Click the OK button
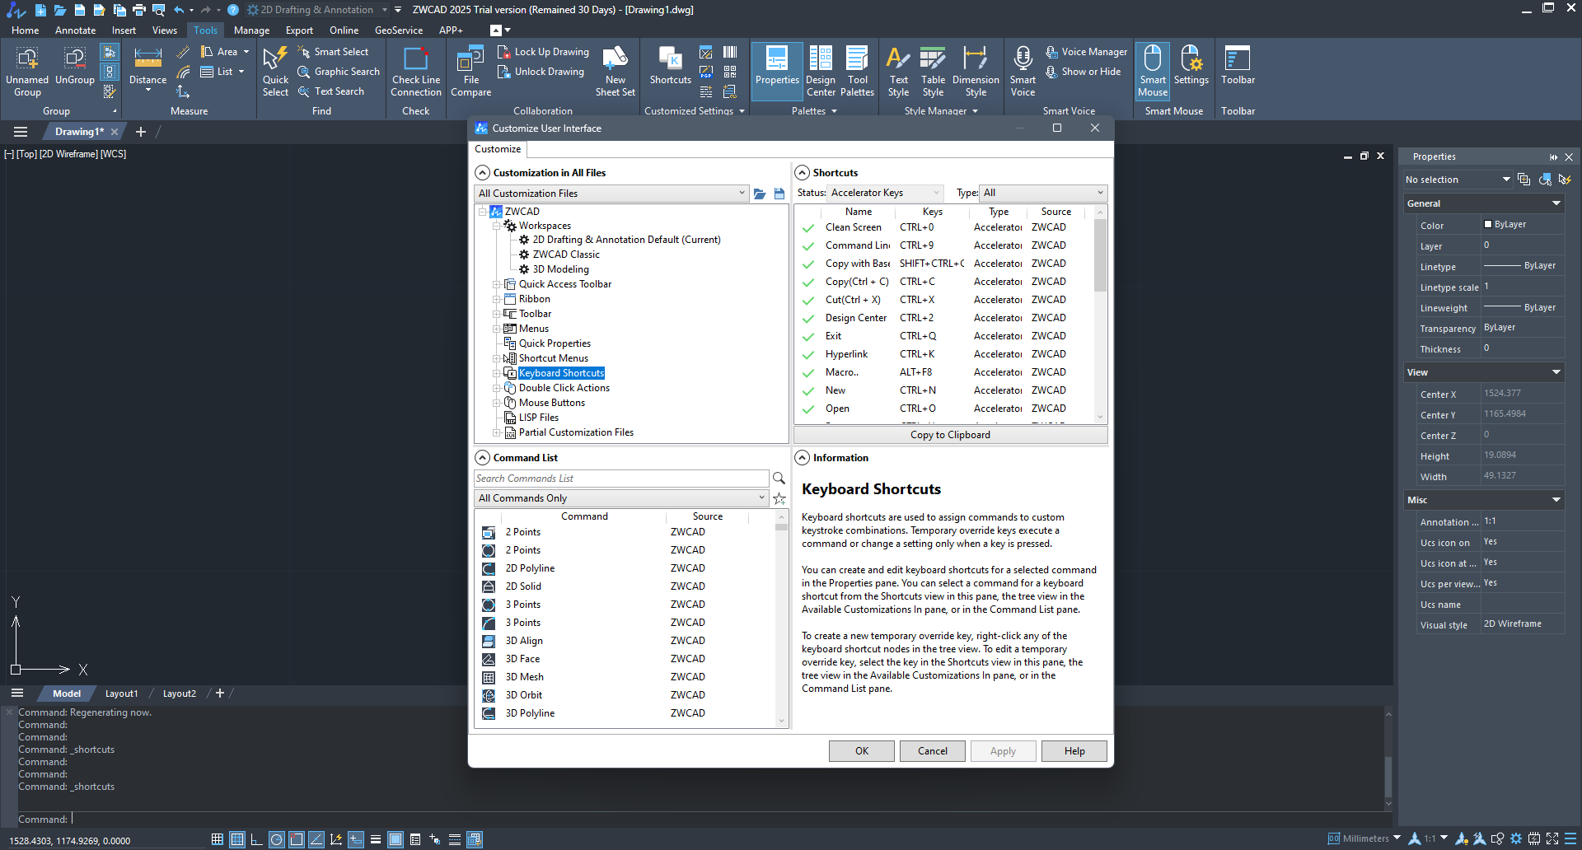 [862, 751]
